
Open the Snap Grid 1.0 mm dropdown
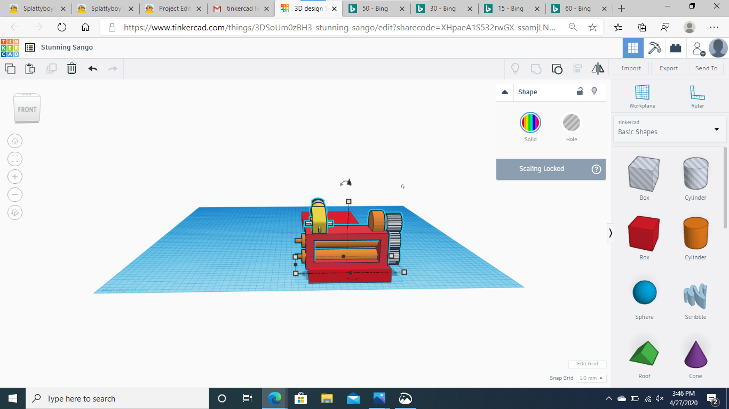tap(591, 378)
